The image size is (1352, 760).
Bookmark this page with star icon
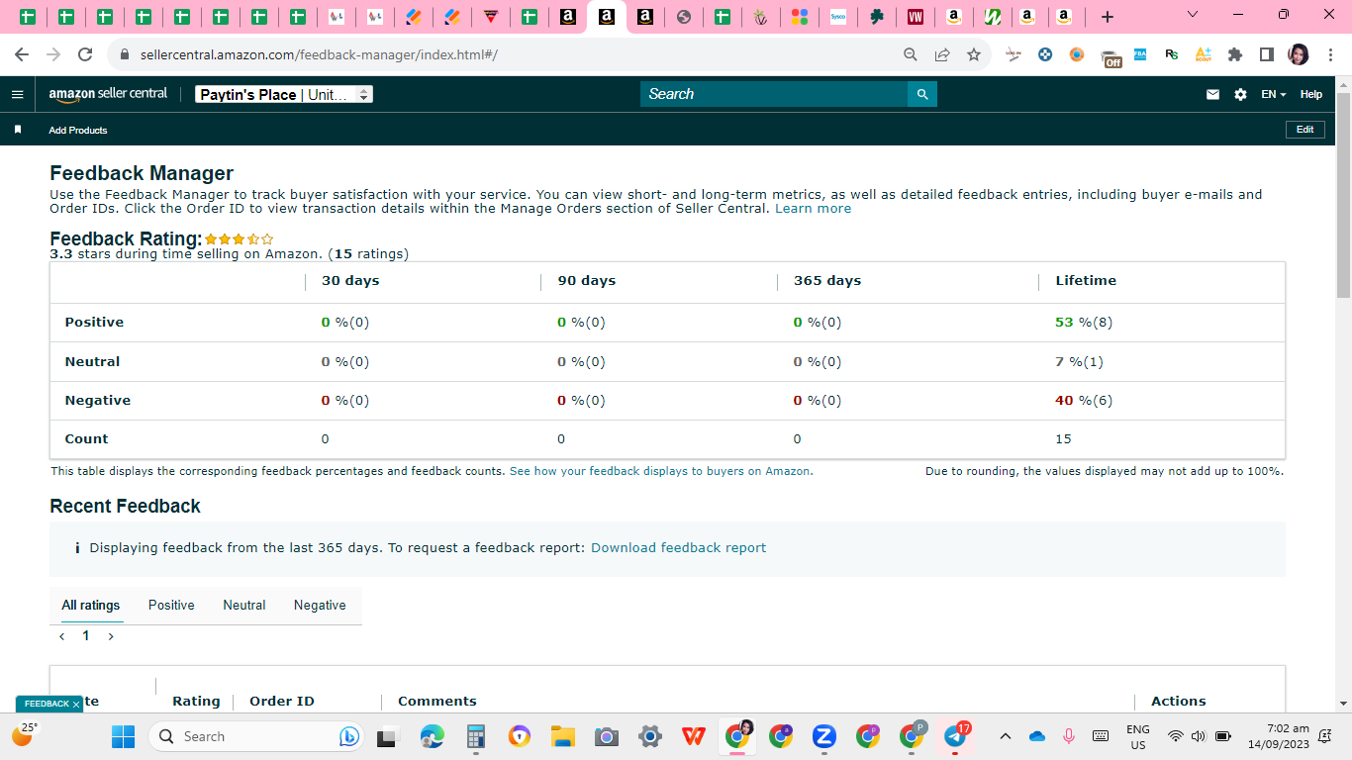(974, 54)
